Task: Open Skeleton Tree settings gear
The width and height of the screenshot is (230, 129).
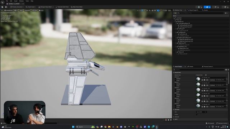Action: coord(226,13)
